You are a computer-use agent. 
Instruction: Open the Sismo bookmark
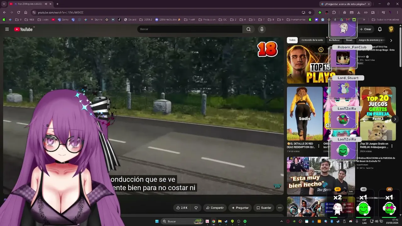point(63,19)
